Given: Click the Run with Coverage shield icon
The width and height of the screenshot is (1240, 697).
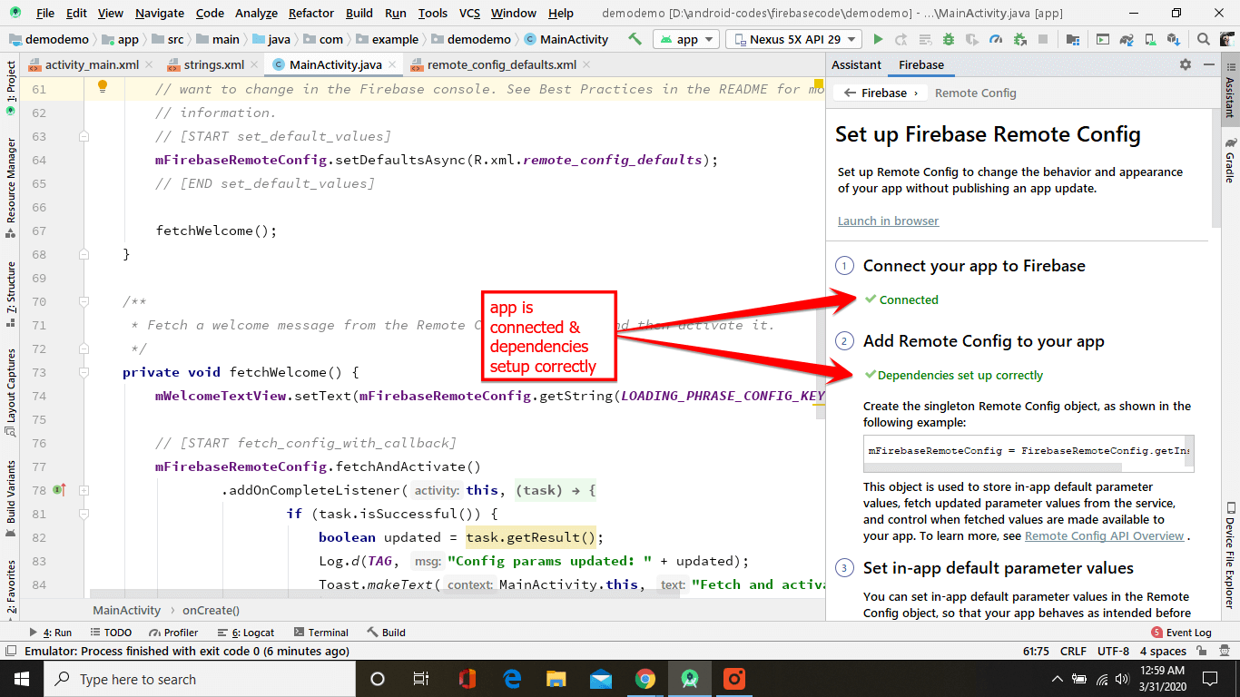Looking at the screenshot, I should tap(972, 39).
